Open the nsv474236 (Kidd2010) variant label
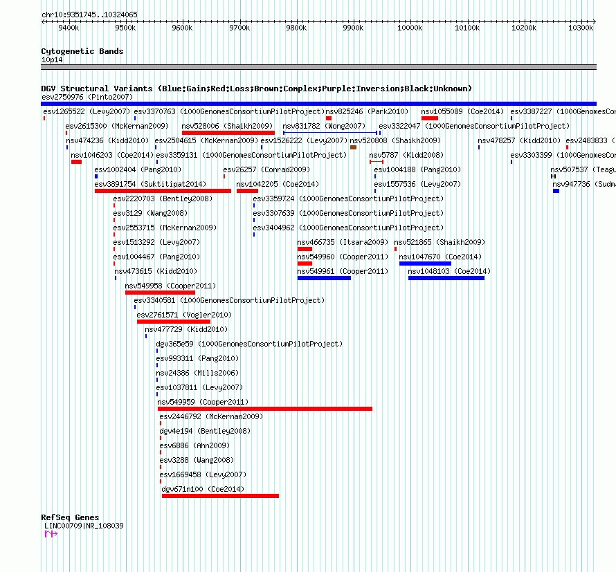The width and height of the screenshot is (616, 572). click(108, 140)
